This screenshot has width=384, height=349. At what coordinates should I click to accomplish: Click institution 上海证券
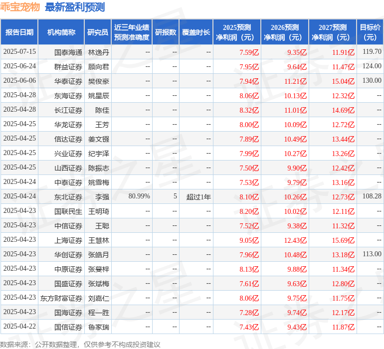[68, 240]
